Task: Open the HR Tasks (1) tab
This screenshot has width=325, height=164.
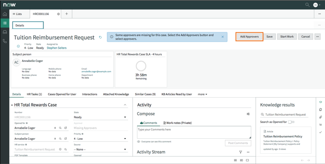Action: (x=34, y=94)
